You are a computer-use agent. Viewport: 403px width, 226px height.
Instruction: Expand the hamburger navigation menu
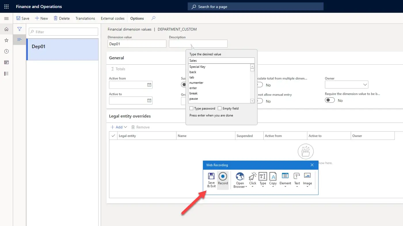click(x=6, y=18)
